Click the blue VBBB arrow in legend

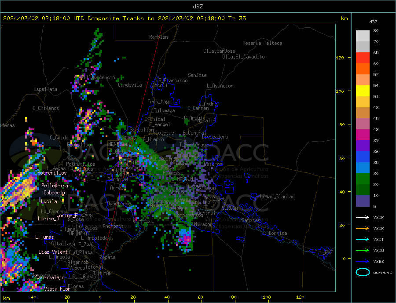(363, 262)
